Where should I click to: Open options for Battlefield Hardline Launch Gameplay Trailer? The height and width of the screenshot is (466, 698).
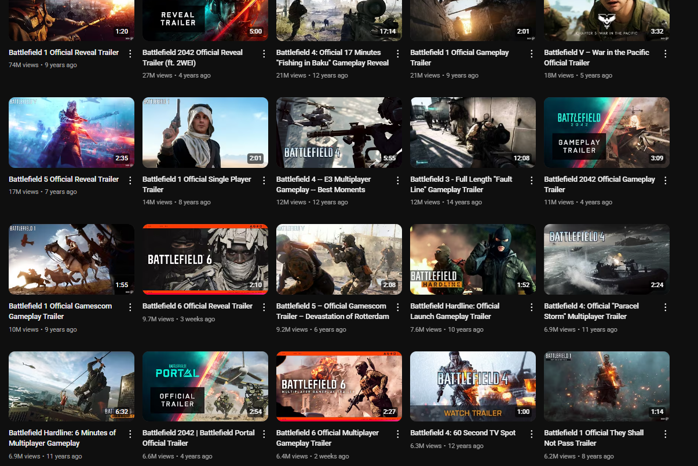pyautogui.click(x=532, y=307)
